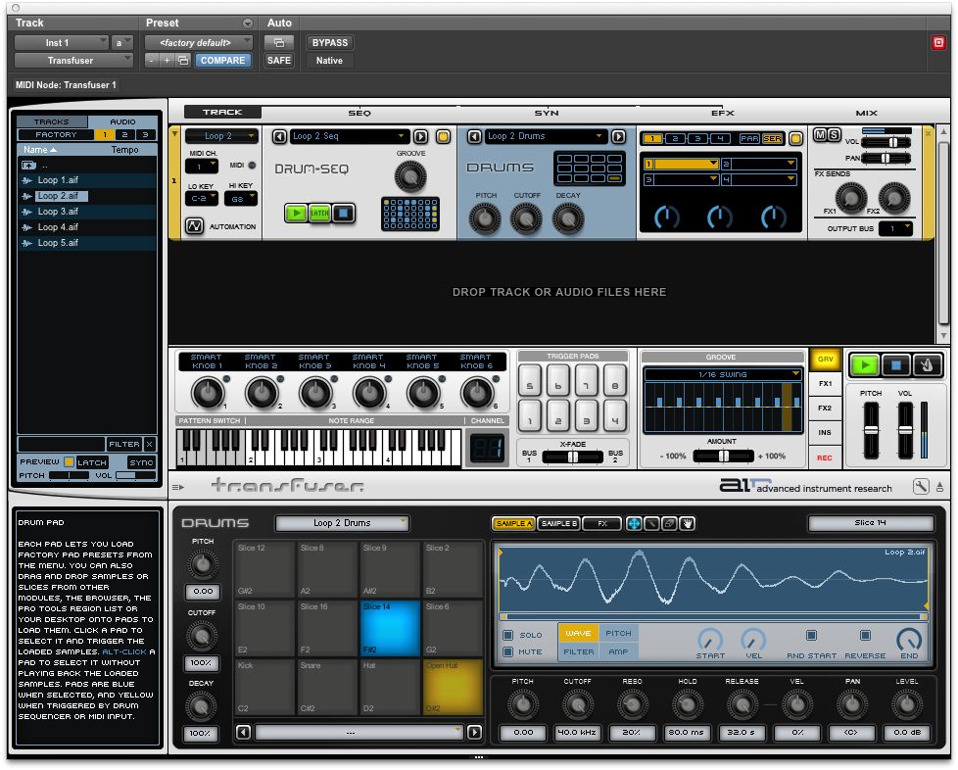This screenshot has width=958, height=770.
Task: Click the FX1 master section button
Action: pos(825,383)
